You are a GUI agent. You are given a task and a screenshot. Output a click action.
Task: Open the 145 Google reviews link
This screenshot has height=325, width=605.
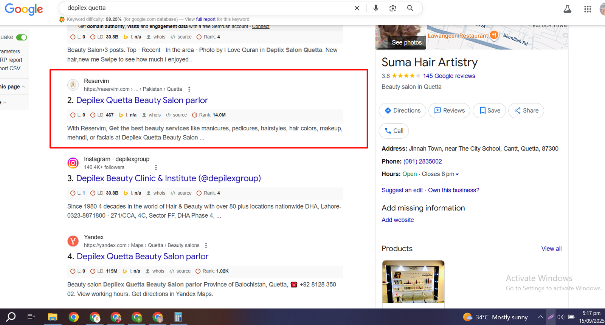pyautogui.click(x=449, y=76)
